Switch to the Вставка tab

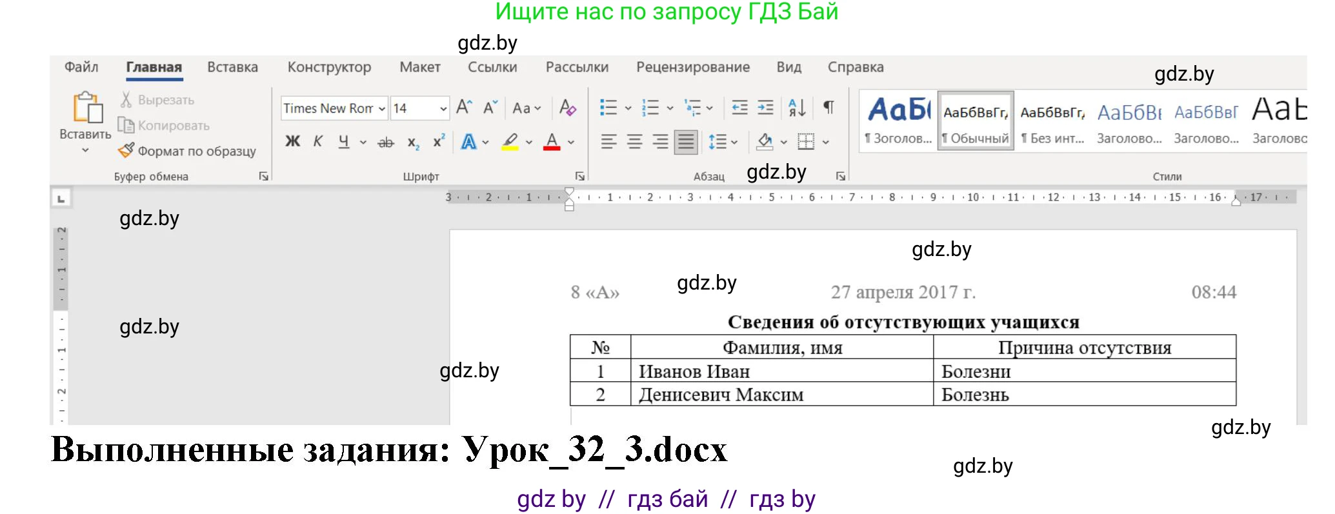click(x=232, y=67)
